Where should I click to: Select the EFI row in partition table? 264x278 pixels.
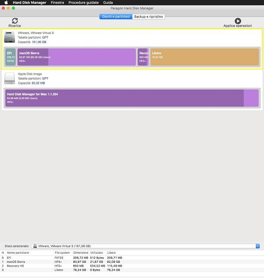132,258
